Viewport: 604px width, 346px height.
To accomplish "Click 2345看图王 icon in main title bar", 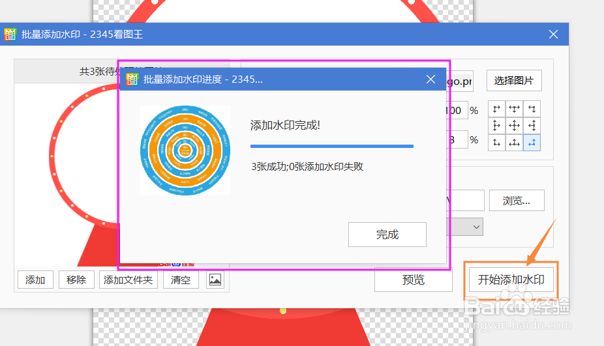I will 10,35.
